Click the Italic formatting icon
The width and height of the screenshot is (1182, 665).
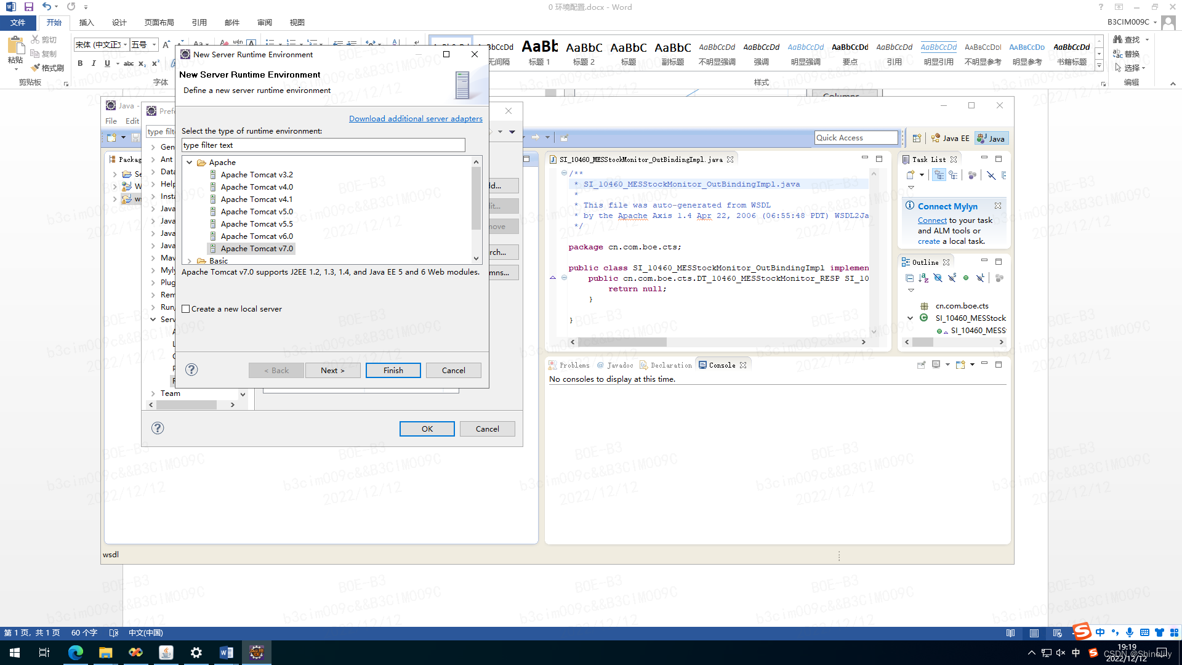94,63
